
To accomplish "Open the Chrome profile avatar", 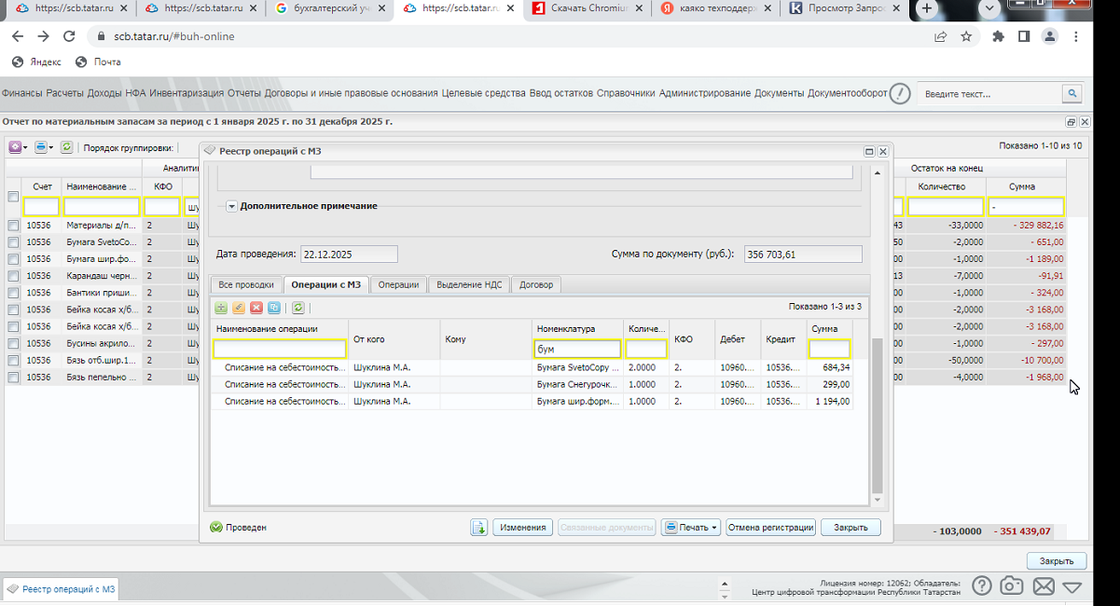I will click(x=1050, y=36).
